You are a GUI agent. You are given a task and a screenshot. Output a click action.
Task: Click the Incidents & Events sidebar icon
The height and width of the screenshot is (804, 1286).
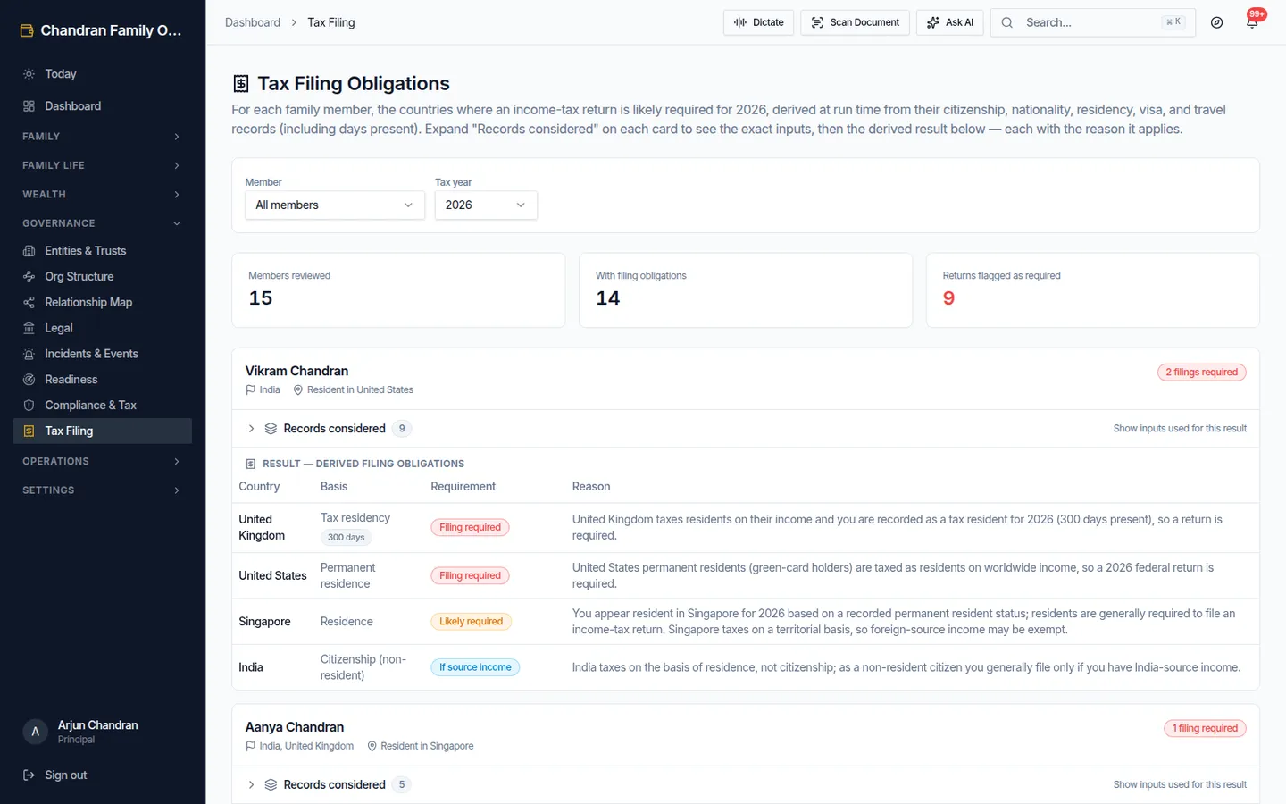(x=29, y=355)
